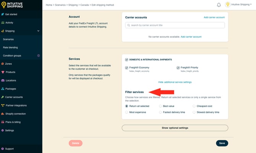Click the Settings gear icon
Viewport: 256px width, 153px height.
pyautogui.click(x=3, y=130)
